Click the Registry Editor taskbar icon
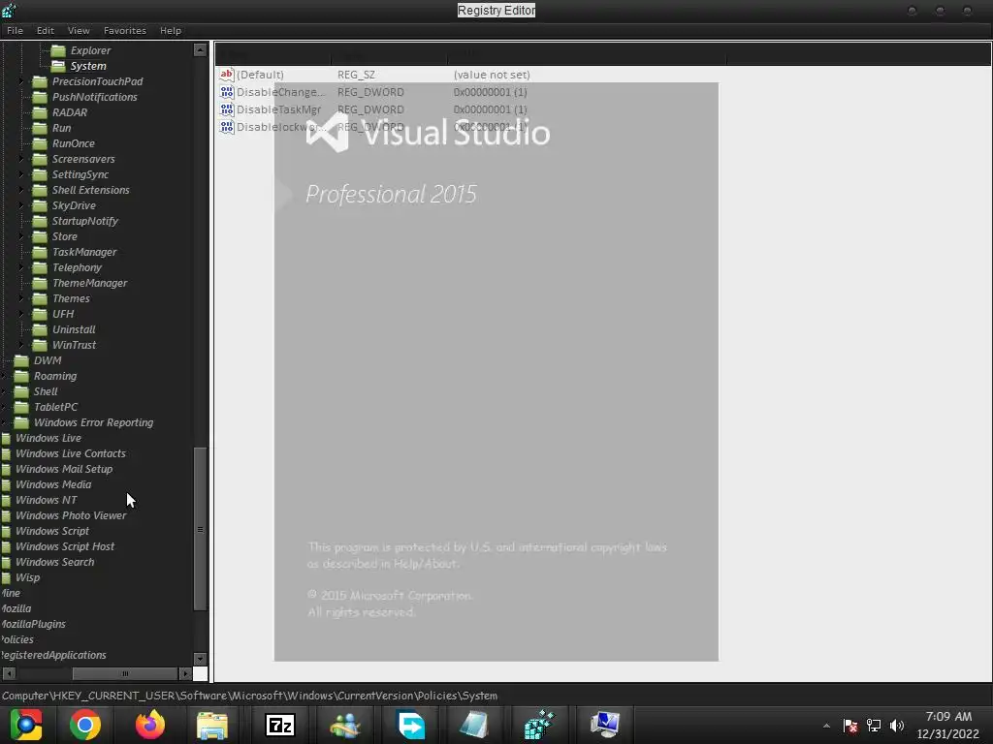The height and width of the screenshot is (744, 993). tap(539, 725)
